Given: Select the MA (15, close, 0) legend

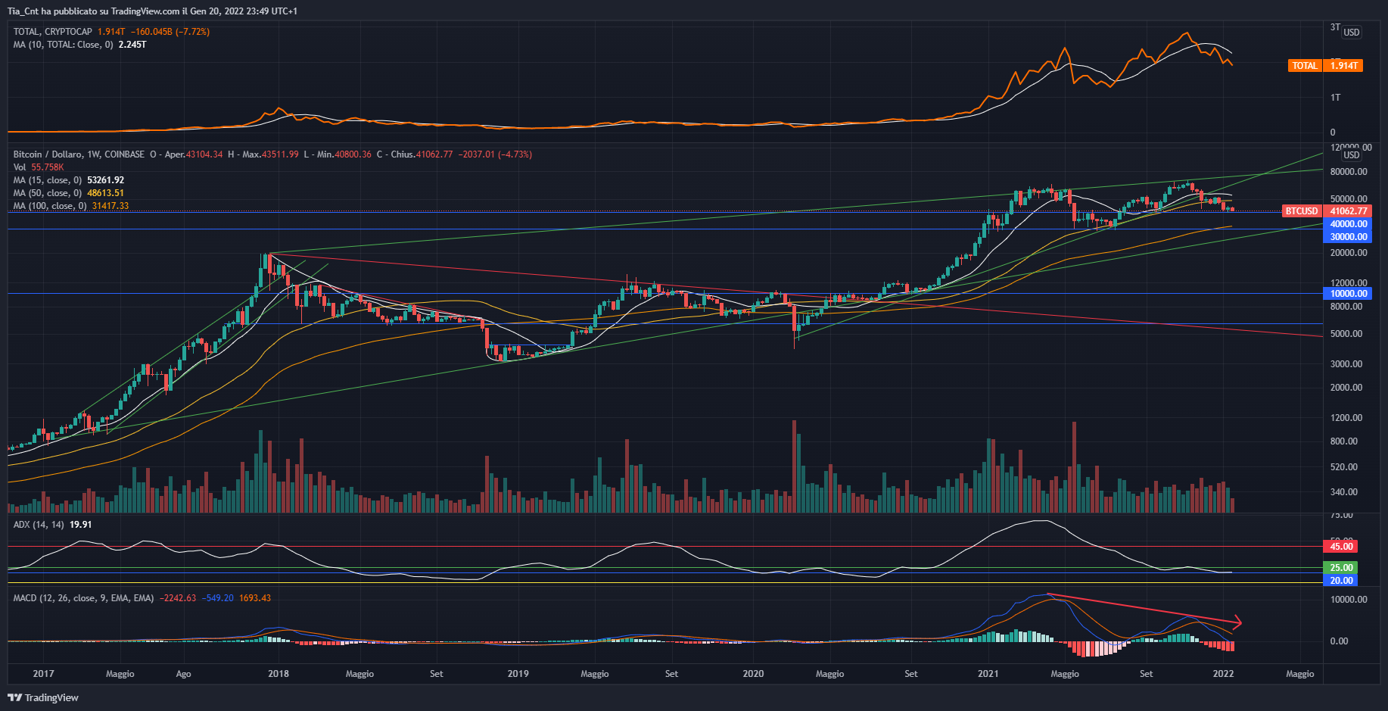Looking at the screenshot, I should [x=48, y=180].
